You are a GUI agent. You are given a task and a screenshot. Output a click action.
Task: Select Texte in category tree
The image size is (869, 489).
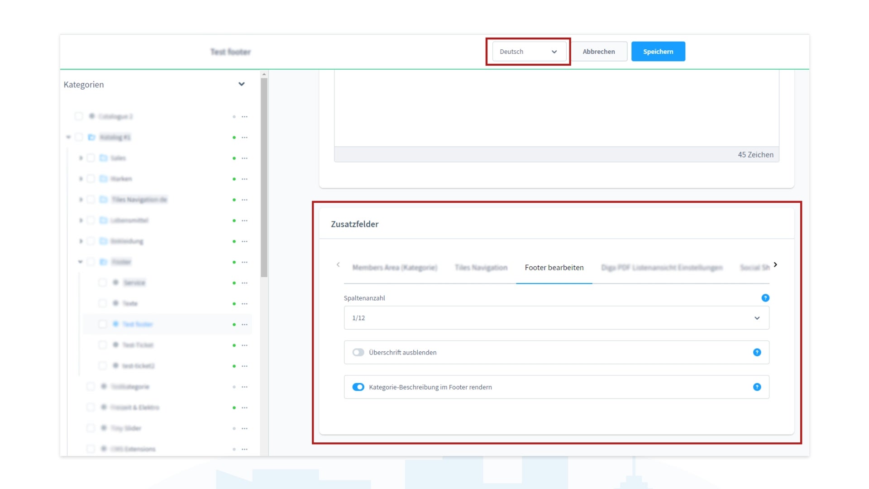[x=130, y=303]
